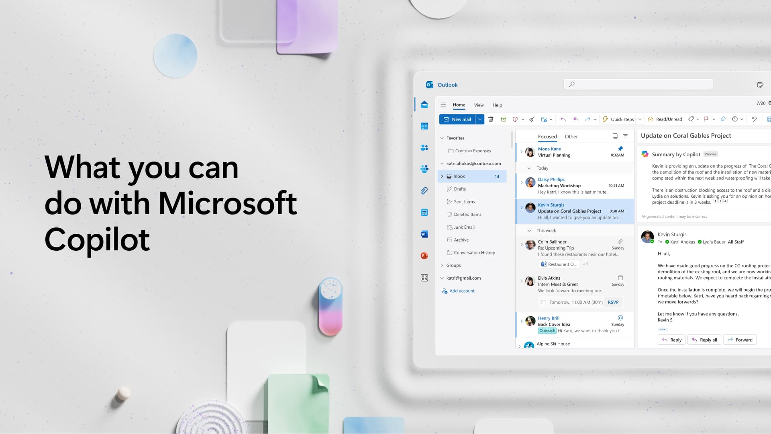Open the Home ribbon tab

[459, 104]
